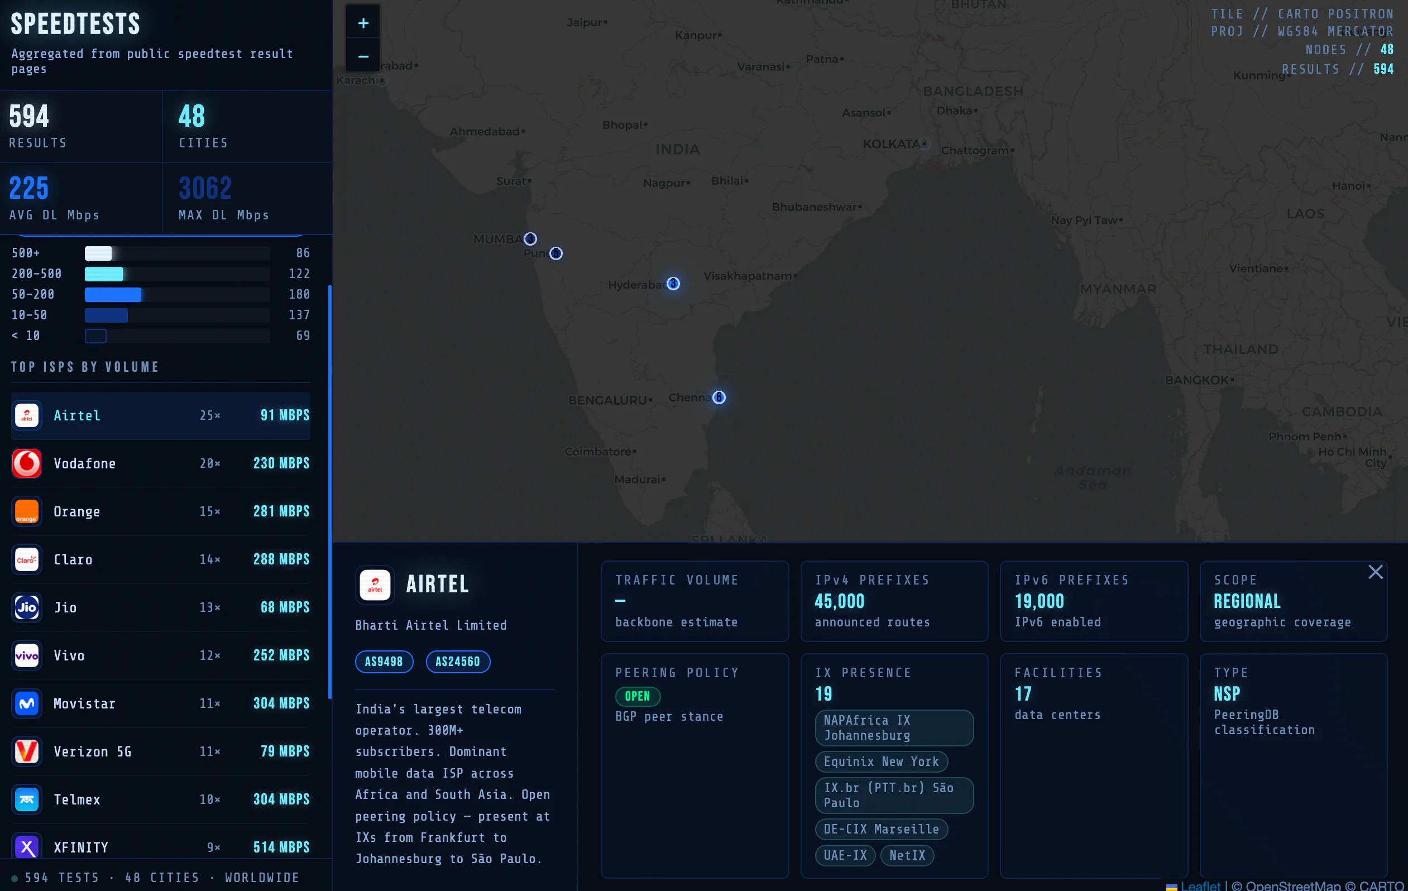Select the Orange ISP row name
This screenshot has height=891, width=1408.
click(77, 511)
